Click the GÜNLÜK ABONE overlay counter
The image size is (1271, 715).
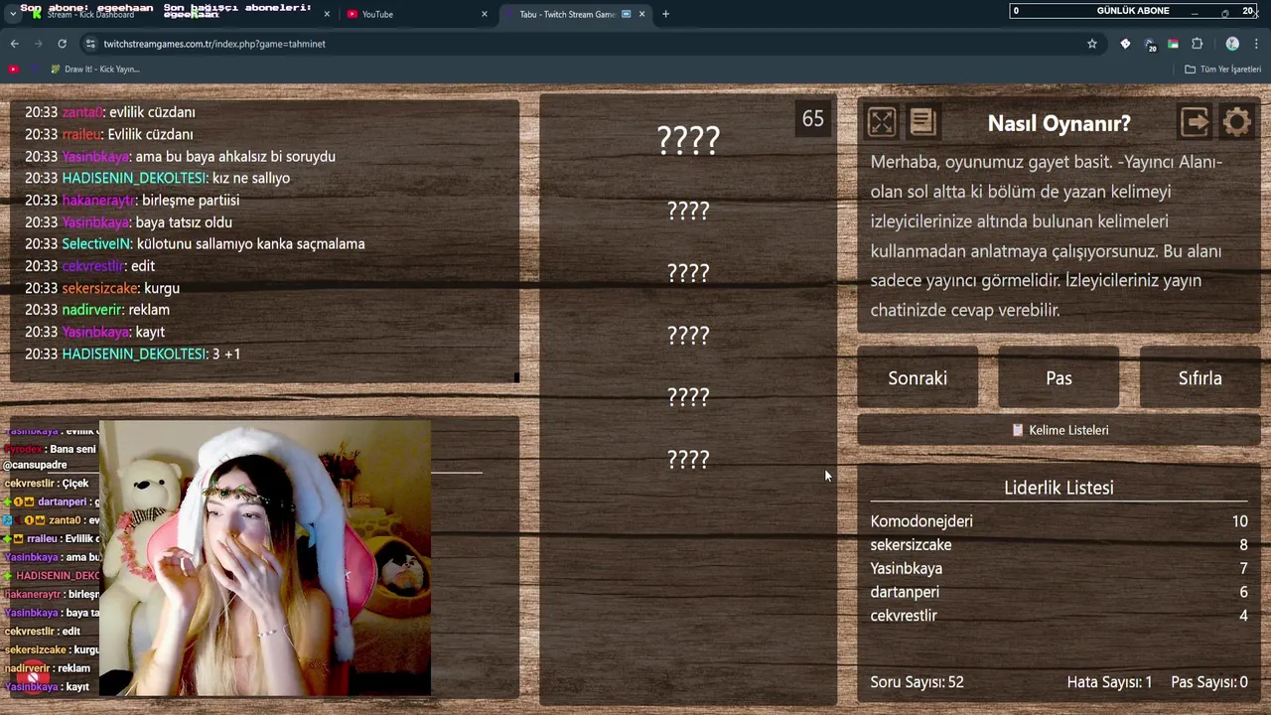(x=1135, y=11)
